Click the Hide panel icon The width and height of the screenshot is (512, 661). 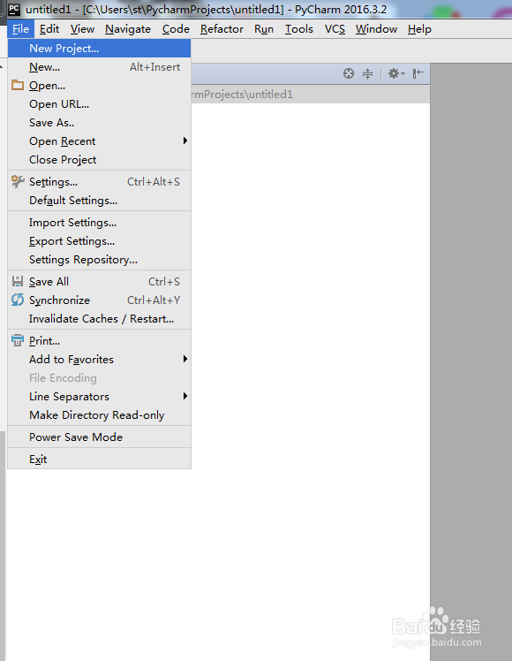tap(418, 73)
